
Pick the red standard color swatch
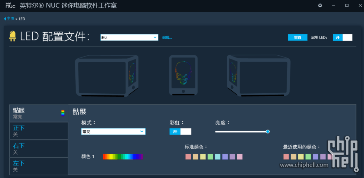(x=188, y=156)
